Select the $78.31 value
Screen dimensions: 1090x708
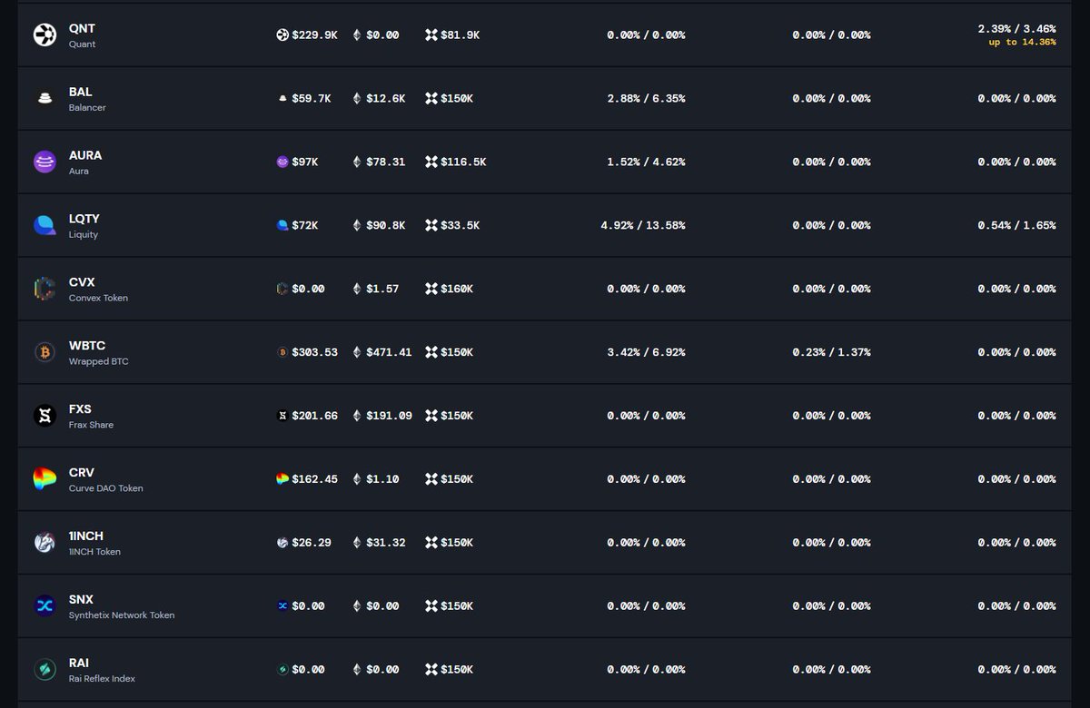pyautogui.click(x=386, y=162)
